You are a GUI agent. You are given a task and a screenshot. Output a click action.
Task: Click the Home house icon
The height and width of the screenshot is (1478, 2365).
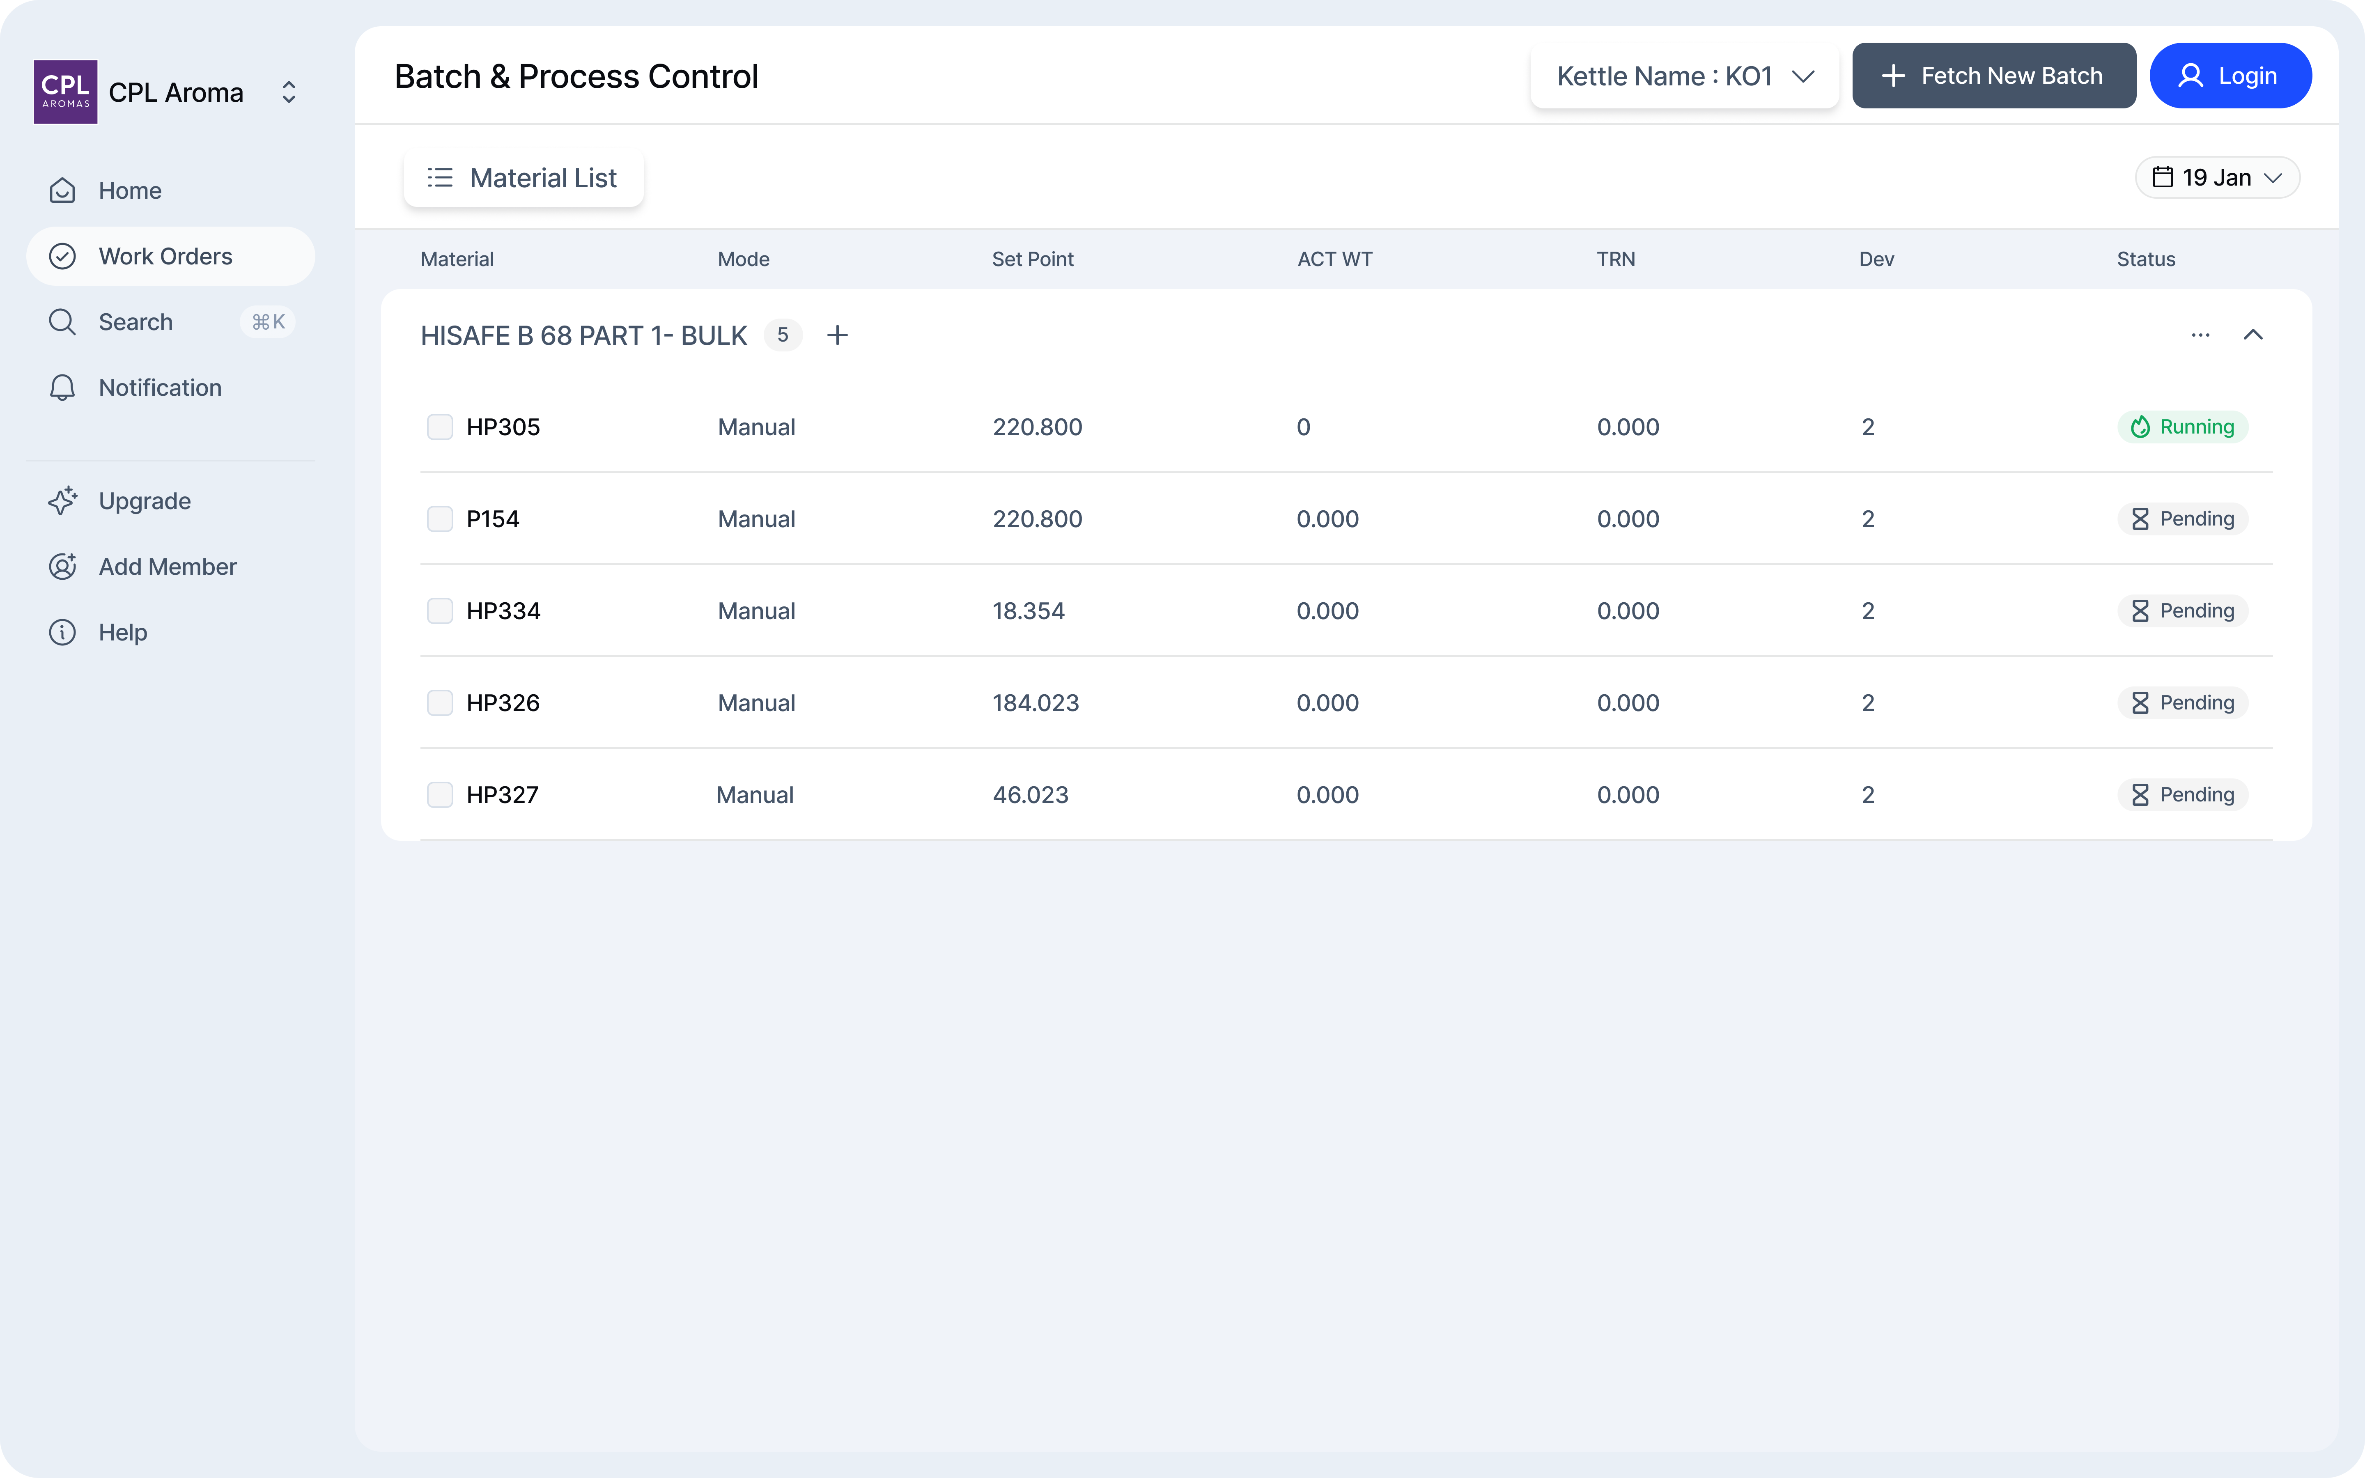pyautogui.click(x=62, y=190)
